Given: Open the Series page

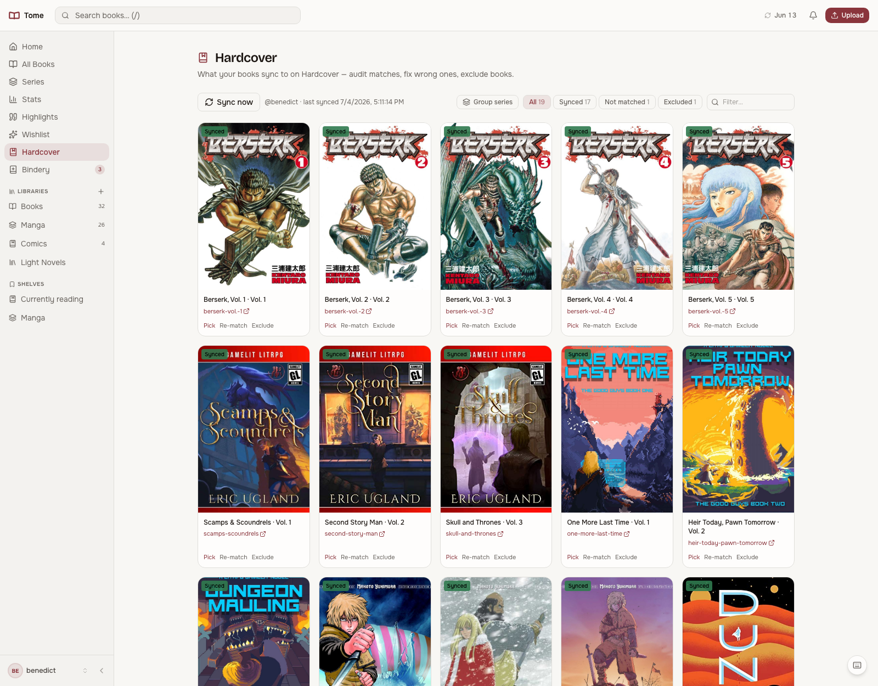Looking at the screenshot, I should (x=57, y=82).
